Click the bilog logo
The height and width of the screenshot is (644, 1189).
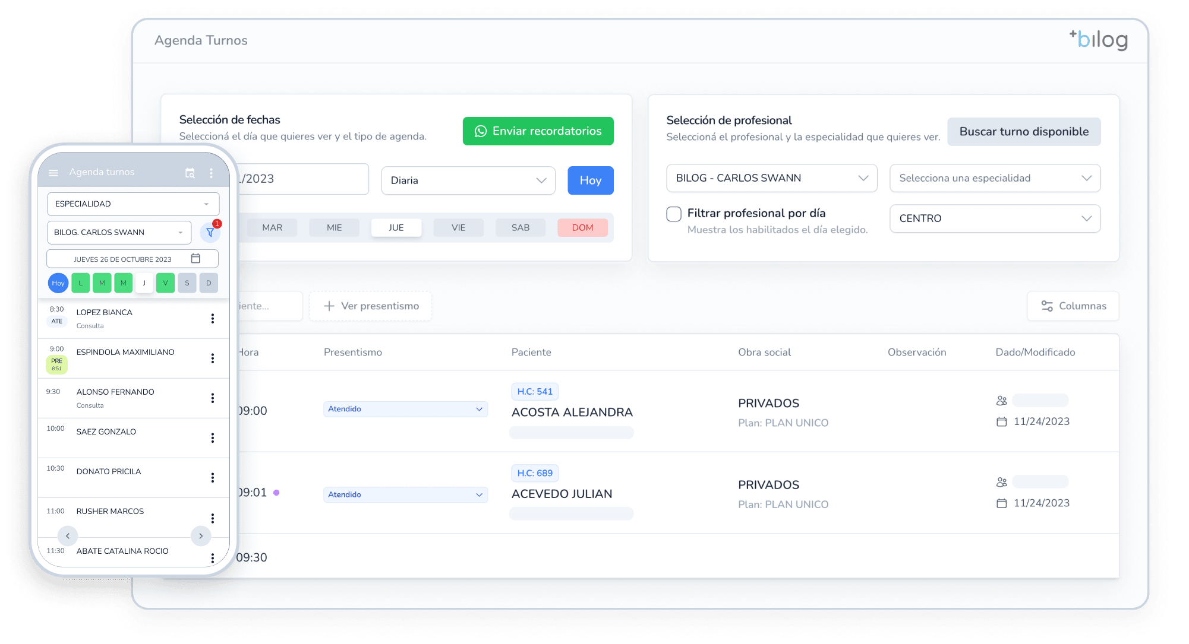click(1099, 40)
